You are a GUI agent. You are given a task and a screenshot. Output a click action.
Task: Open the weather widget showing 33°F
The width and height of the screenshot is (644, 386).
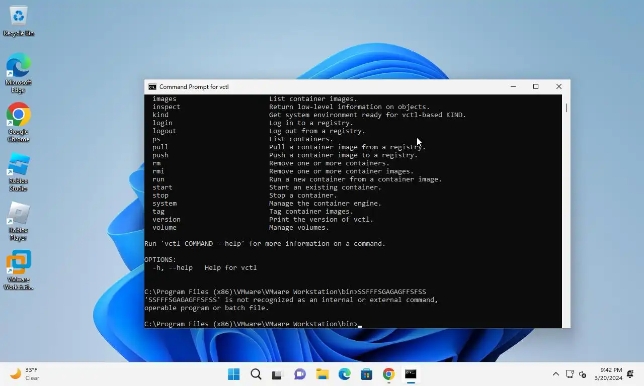pyautogui.click(x=25, y=374)
